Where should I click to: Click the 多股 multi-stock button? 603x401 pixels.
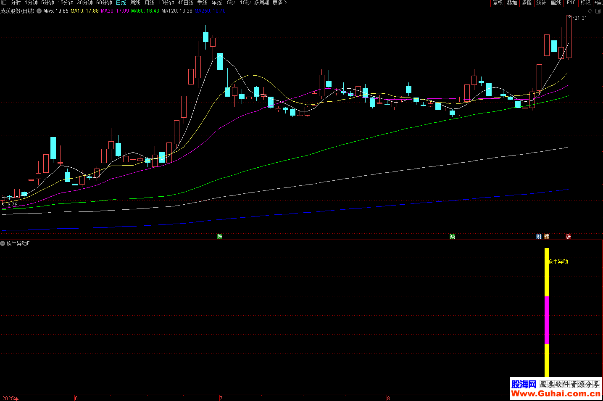click(x=527, y=3)
